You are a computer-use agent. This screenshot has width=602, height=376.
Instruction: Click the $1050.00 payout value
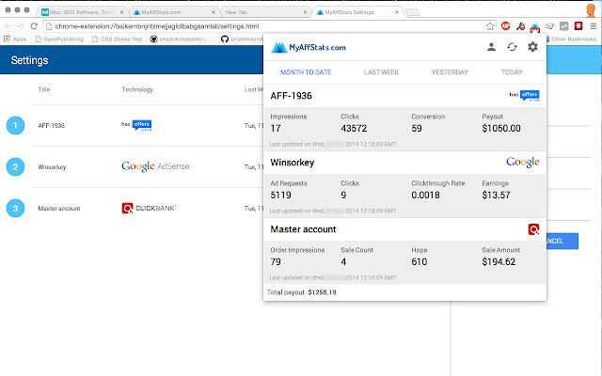click(x=501, y=128)
